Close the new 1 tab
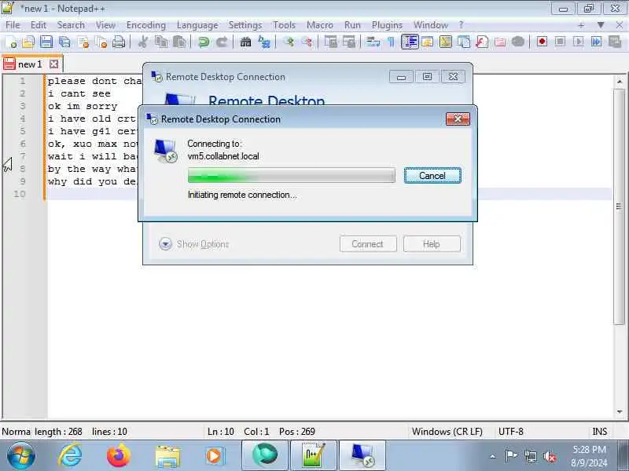Screen dimensions: 629x471 tap(53, 64)
